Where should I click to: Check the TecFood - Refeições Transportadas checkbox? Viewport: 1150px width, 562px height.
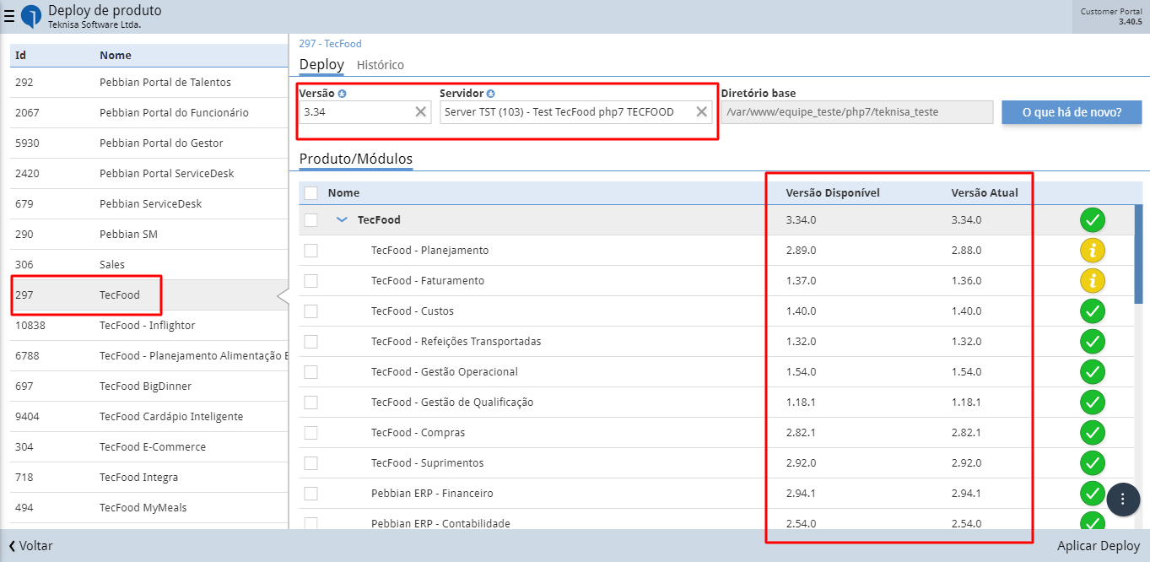tap(311, 342)
